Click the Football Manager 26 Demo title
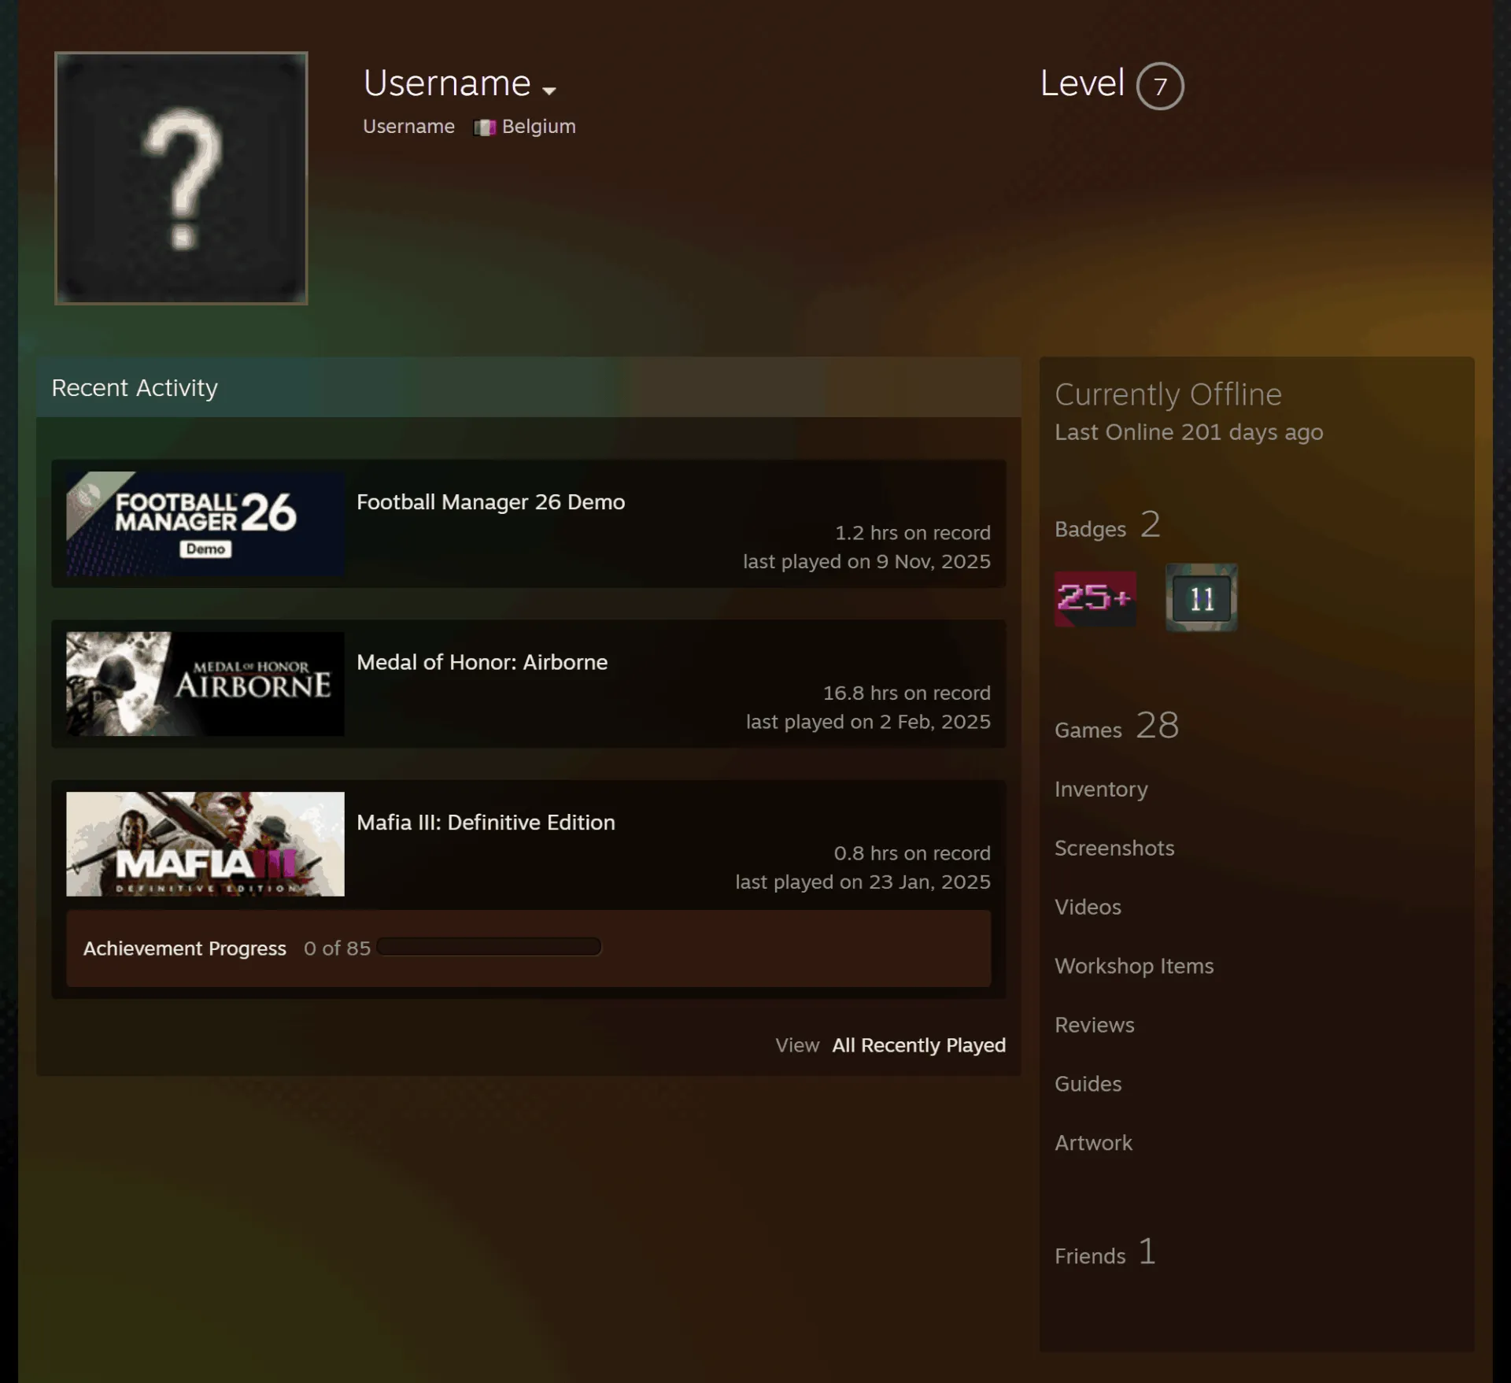 490,502
